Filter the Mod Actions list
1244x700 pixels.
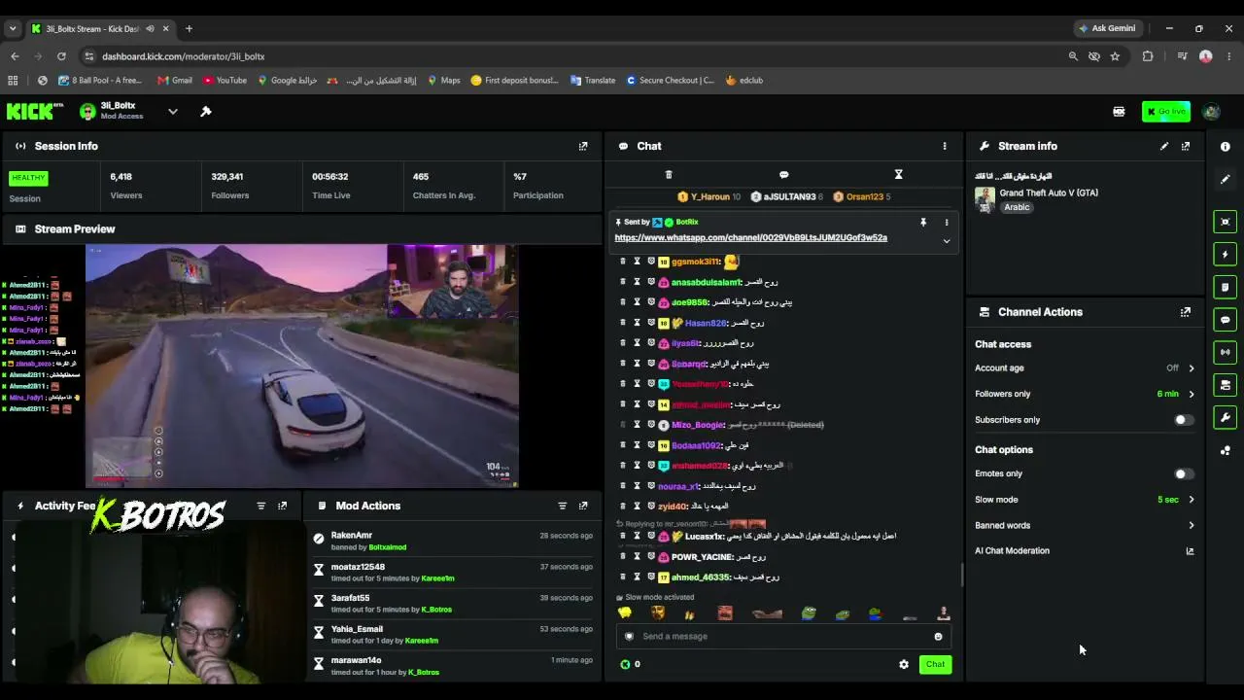562,506
